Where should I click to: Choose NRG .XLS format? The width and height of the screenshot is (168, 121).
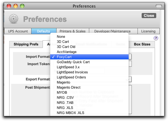[89, 108]
